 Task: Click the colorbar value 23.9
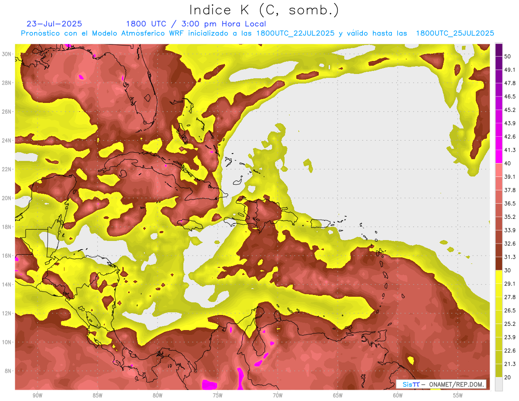point(510,337)
